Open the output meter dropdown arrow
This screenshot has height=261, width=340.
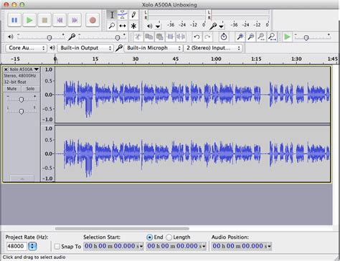coord(158,26)
